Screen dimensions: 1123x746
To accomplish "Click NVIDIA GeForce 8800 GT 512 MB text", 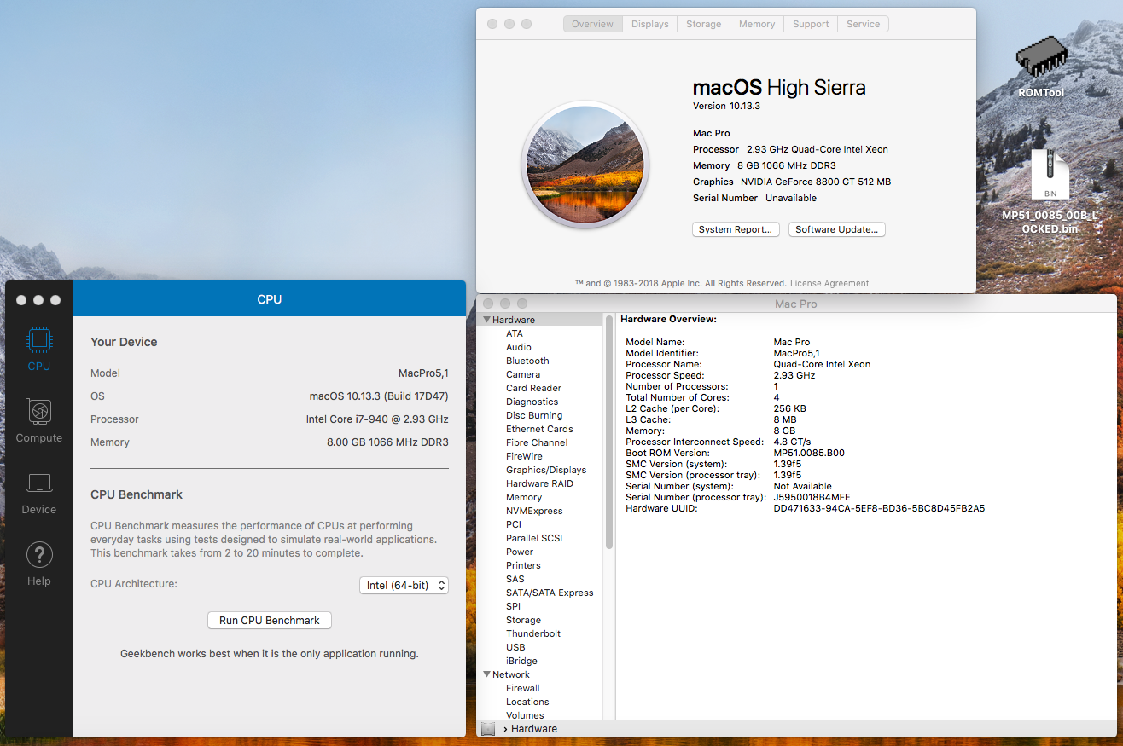I will click(x=814, y=182).
